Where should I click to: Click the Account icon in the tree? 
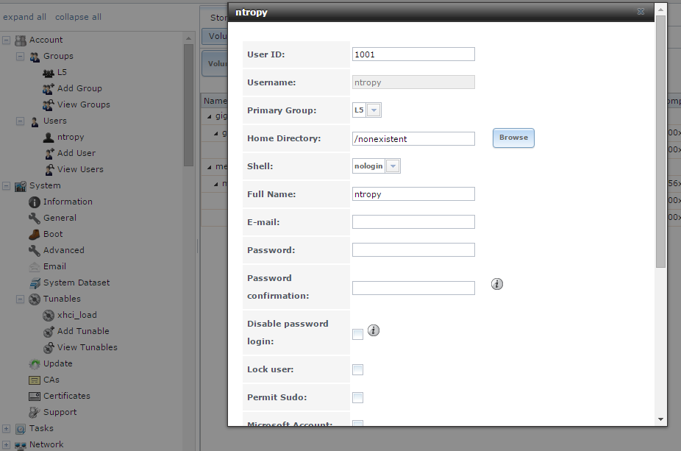pos(21,40)
